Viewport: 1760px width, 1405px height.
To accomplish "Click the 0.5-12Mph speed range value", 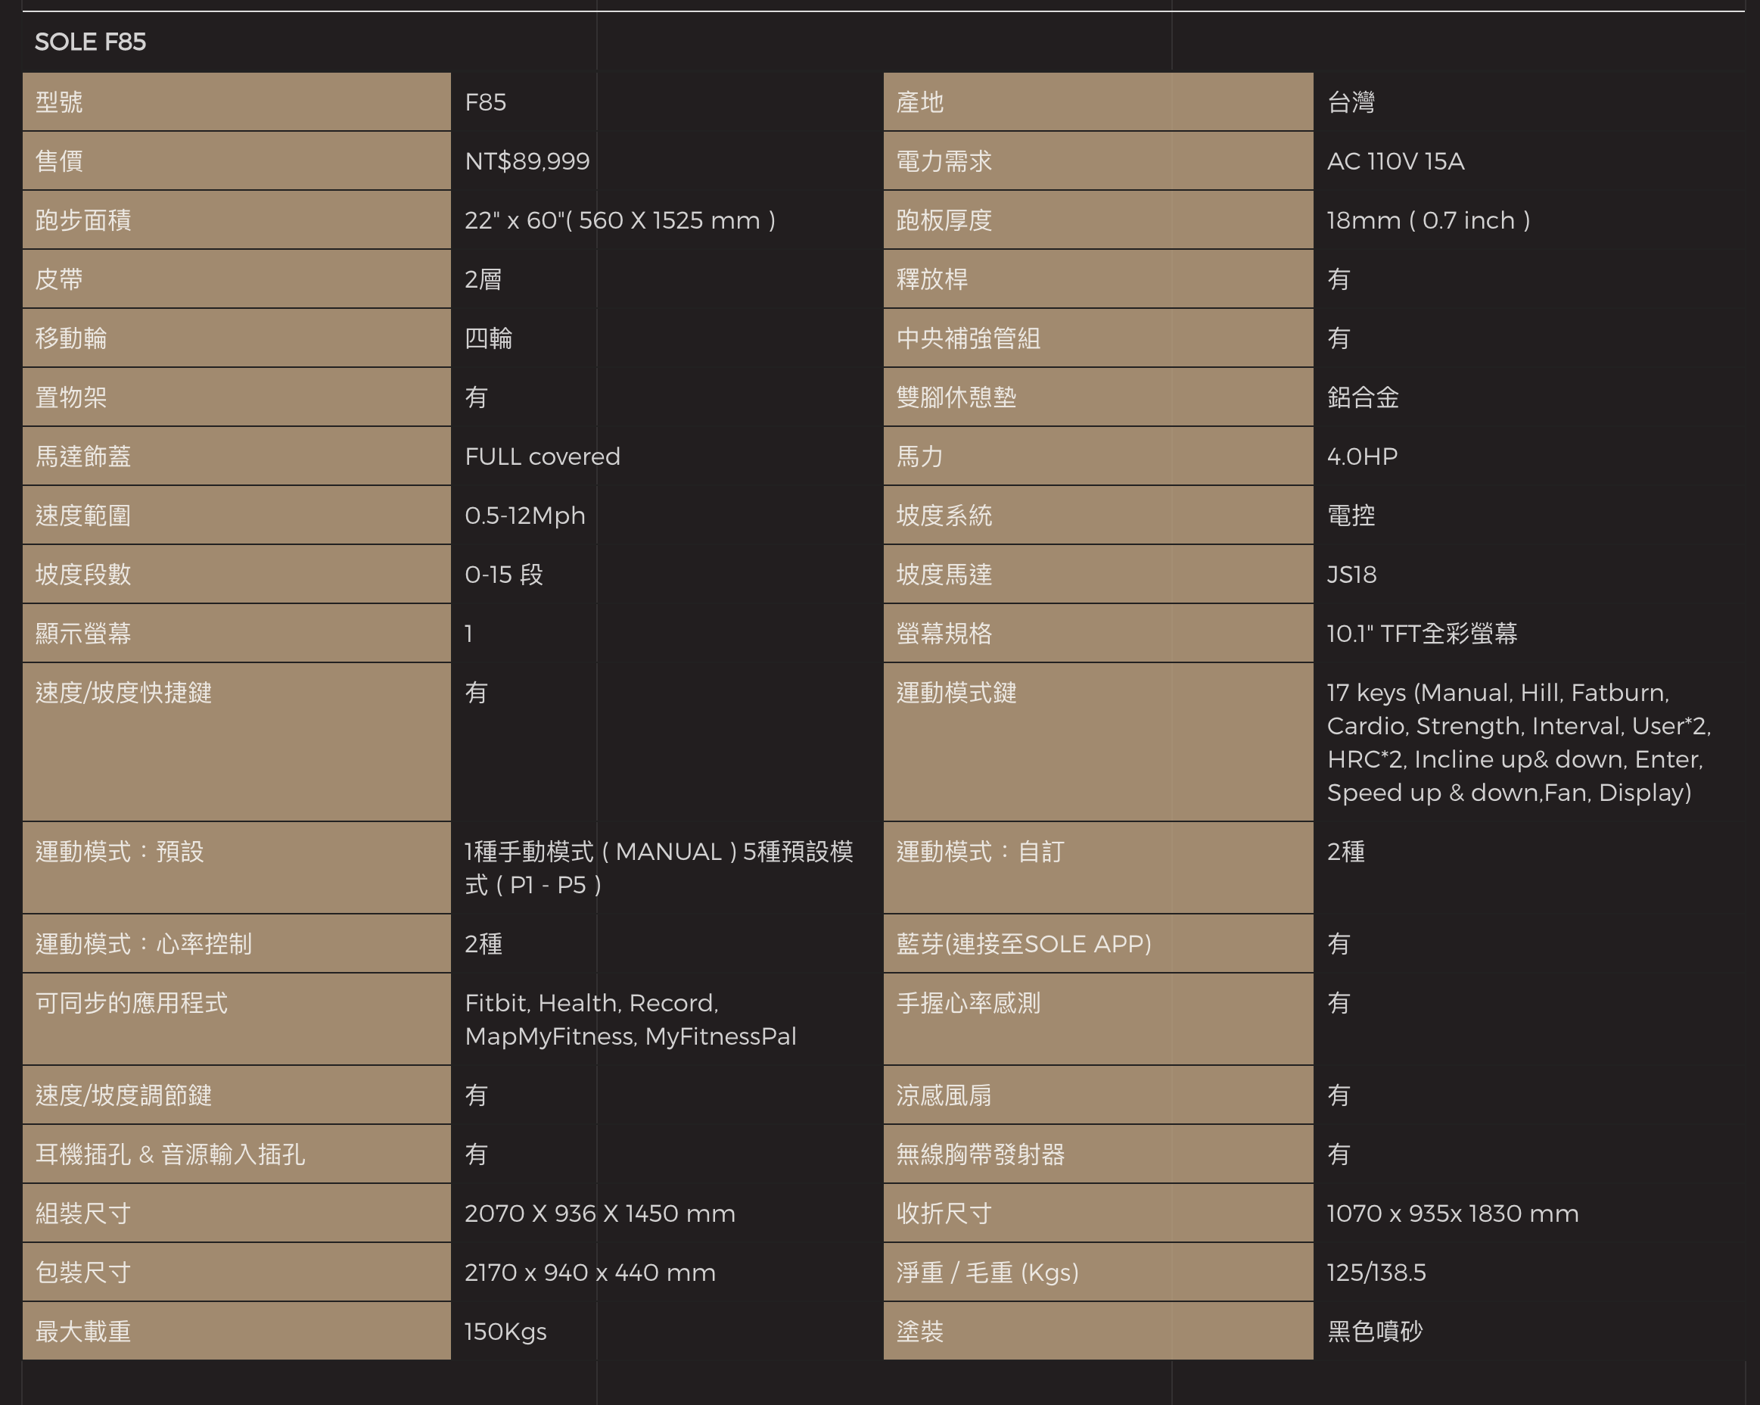I will coord(525,516).
